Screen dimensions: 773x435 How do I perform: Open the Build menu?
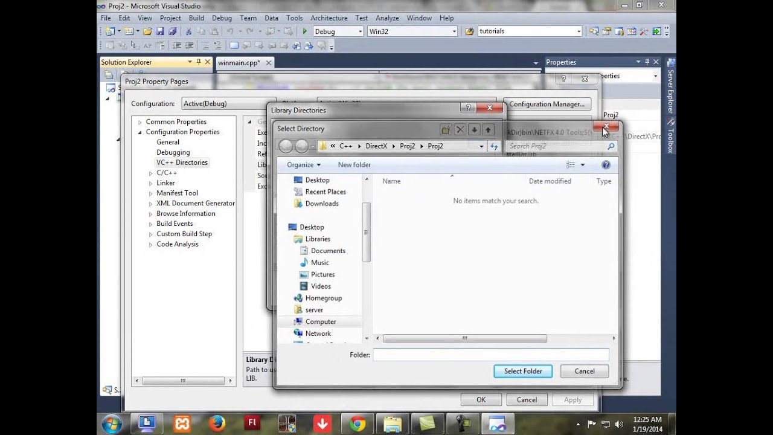[196, 18]
